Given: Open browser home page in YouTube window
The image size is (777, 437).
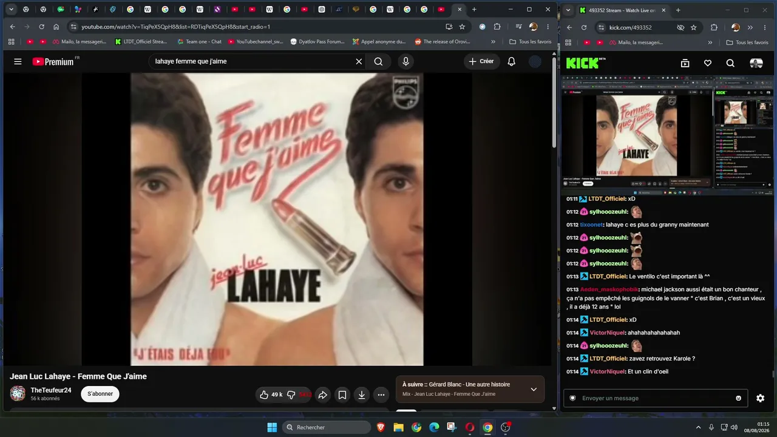Looking at the screenshot, I should pos(56,27).
